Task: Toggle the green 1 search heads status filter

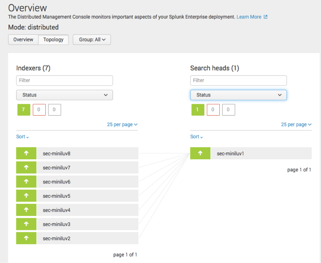Action: tap(198, 110)
